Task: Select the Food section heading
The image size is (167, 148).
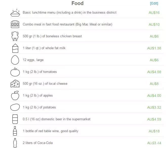Action: (x=77, y=3)
